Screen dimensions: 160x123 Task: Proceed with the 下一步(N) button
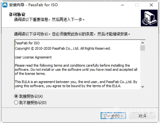point(113,116)
